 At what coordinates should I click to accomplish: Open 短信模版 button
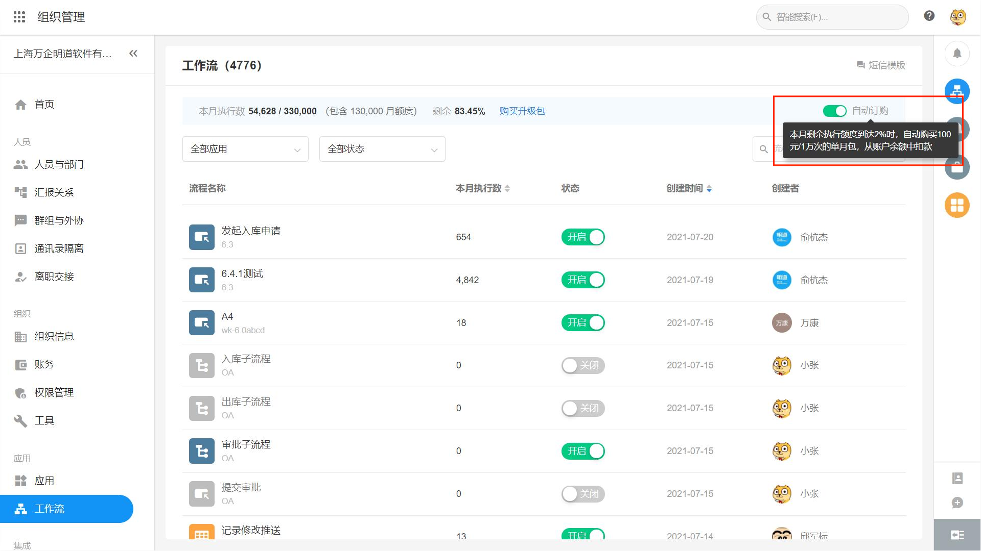(x=881, y=65)
